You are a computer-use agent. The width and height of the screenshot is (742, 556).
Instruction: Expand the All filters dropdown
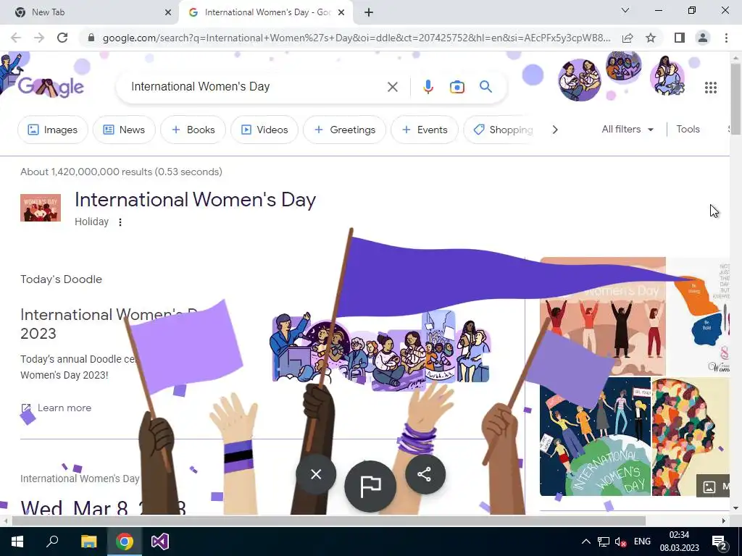[628, 129]
